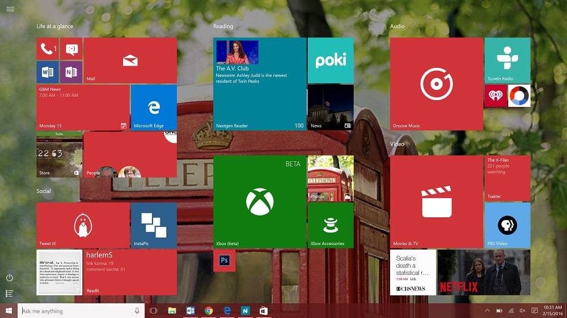Screen dimensions: 567x318
Task: Open the Phone tile
Action: 48,49
